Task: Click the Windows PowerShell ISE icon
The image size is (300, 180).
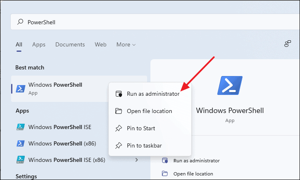Action: pos(21,127)
